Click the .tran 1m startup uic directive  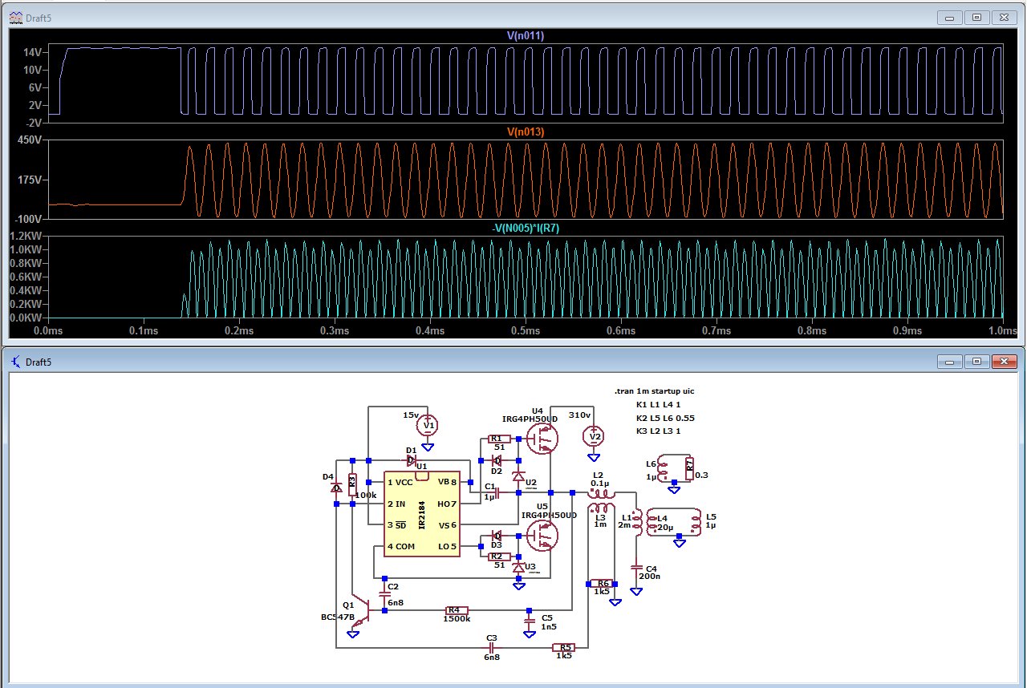tap(654, 391)
